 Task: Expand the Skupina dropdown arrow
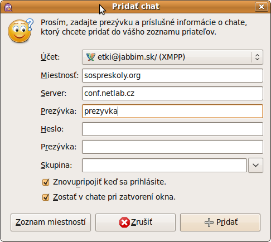click(256, 165)
